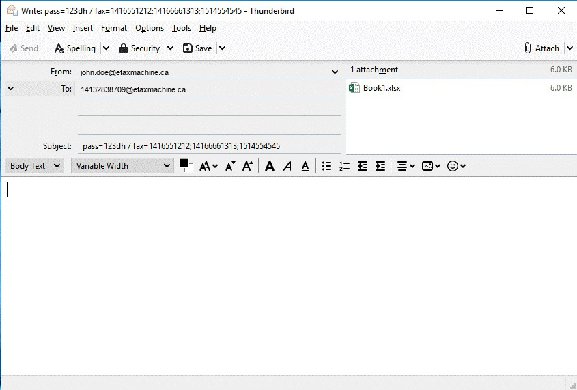Open the Edit menu
This screenshot has width=577, height=390.
point(32,28)
